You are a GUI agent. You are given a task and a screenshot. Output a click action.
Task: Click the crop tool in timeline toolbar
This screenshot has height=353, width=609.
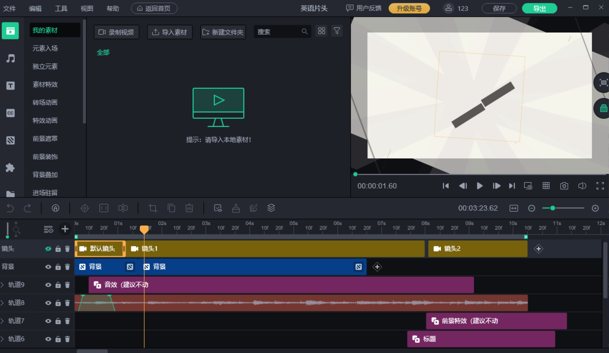153,208
